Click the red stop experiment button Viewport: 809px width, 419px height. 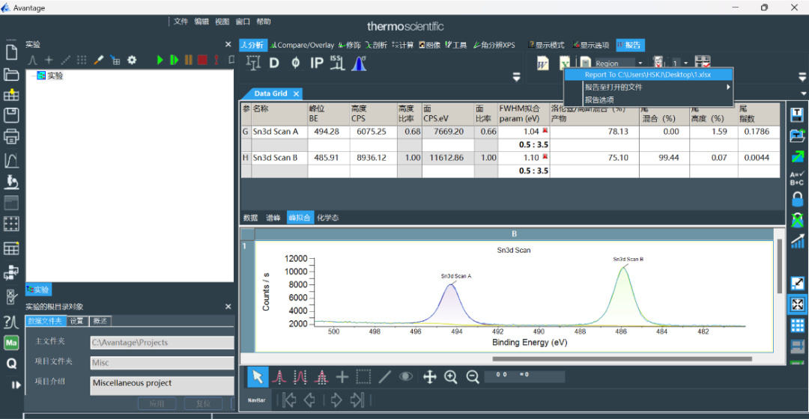[202, 60]
